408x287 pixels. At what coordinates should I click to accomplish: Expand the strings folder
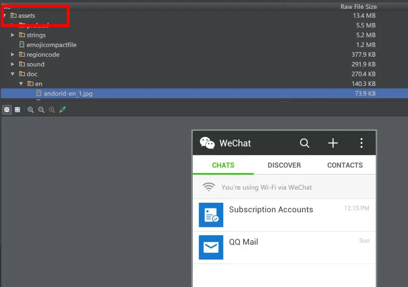(12, 35)
